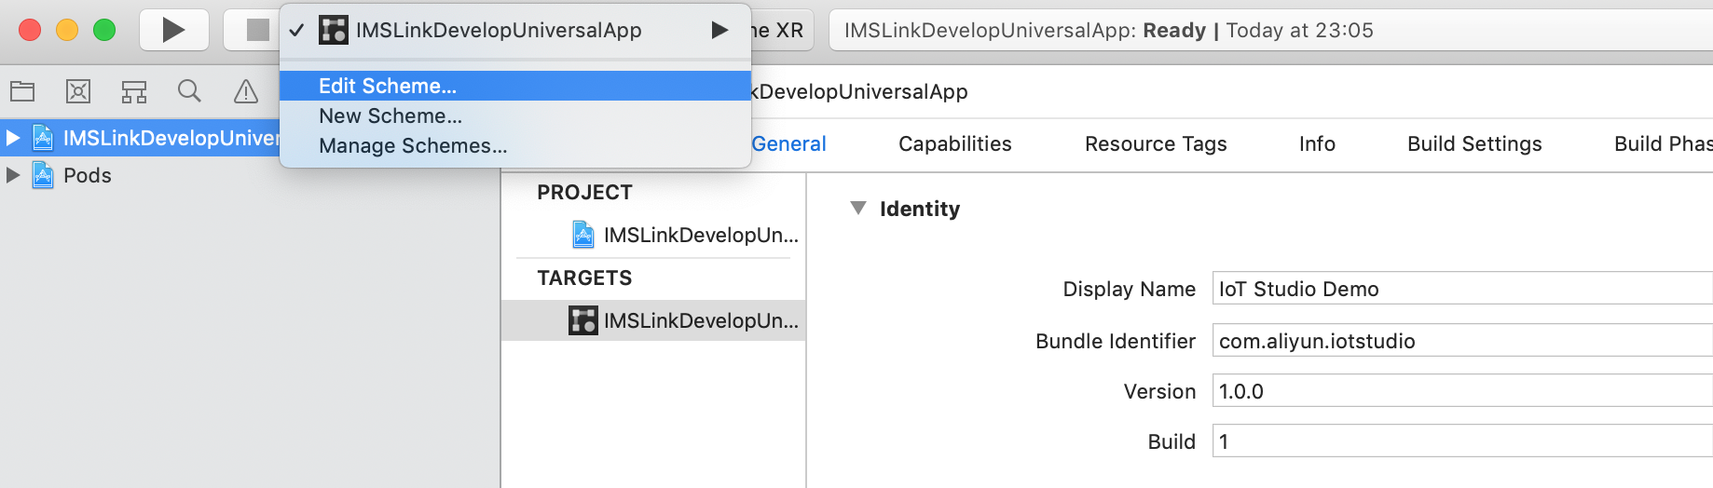Click the Bundle Identifier field
1713x488 pixels.
tap(1462, 341)
